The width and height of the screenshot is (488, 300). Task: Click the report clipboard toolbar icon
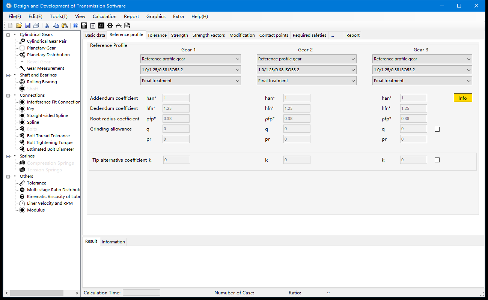tap(93, 25)
